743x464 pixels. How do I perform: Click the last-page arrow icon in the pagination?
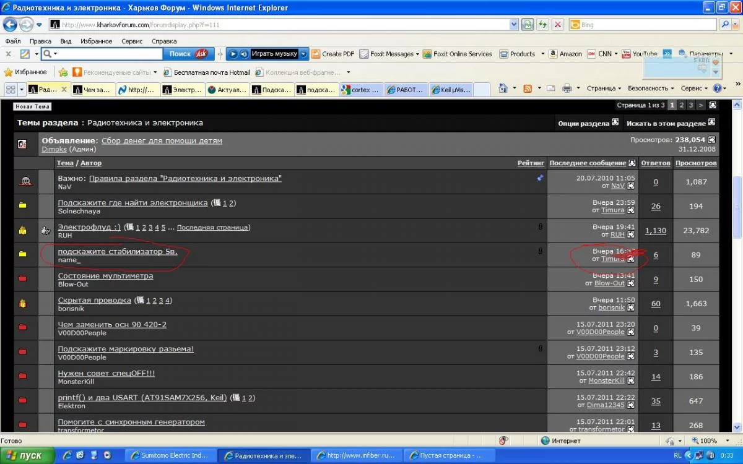point(713,105)
